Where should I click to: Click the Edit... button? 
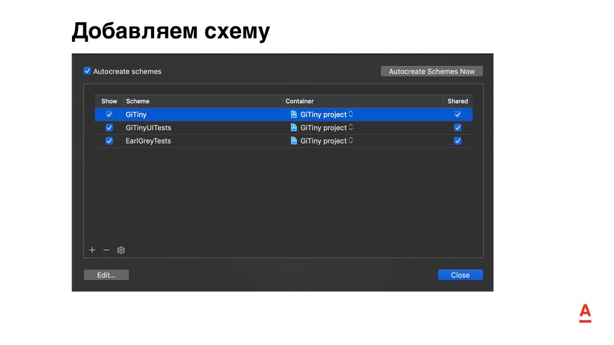[107, 275]
